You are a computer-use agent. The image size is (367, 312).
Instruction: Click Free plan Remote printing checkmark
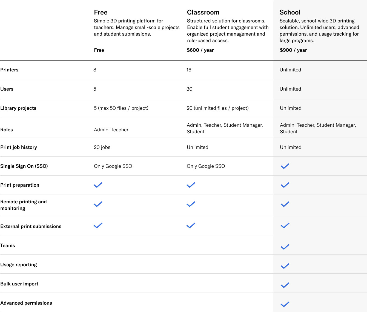pyautogui.click(x=98, y=204)
